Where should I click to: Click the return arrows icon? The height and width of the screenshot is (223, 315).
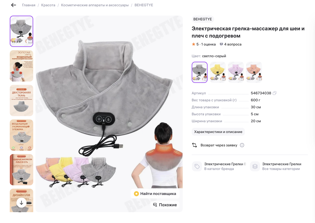click(x=195, y=145)
